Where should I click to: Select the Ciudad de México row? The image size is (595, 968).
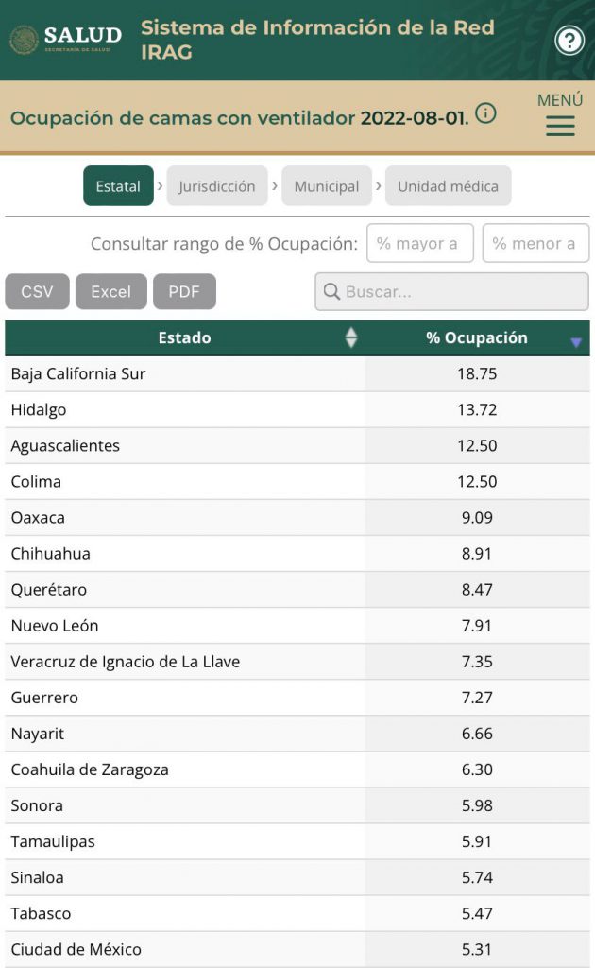point(297,949)
